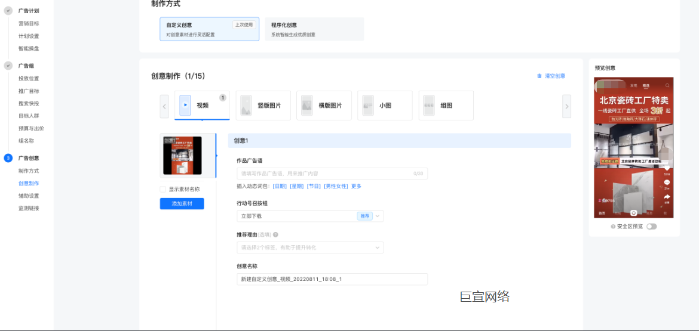
Task: Click the 上次使用 tag on 自定义创意
Action: click(x=244, y=25)
